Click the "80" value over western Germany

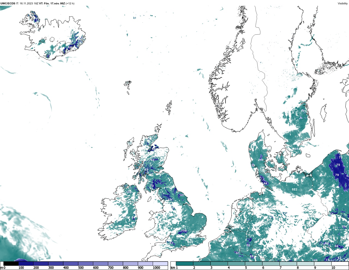pos(248,245)
